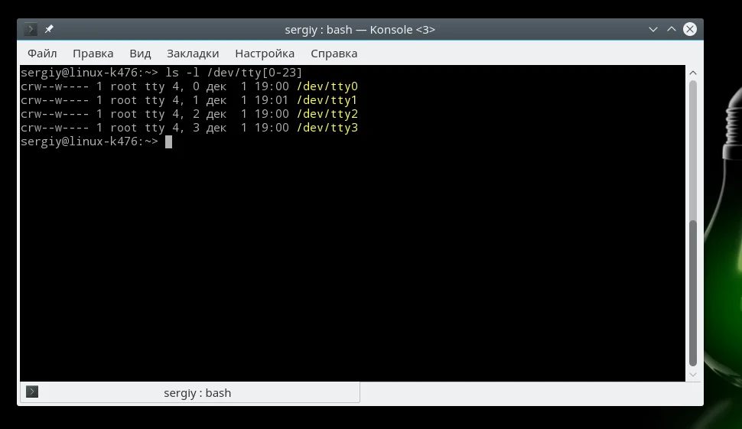The width and height of the screenshot is (742, 429).
Task: Click the /dev/tty2 entry
Action: (327, 114)
